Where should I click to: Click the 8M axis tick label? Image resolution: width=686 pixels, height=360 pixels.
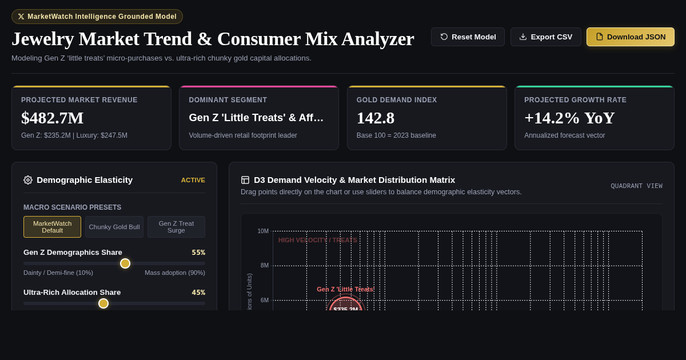[x=265, y=265]
